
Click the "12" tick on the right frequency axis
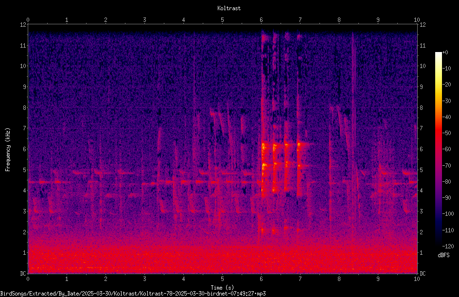[423, 25]
